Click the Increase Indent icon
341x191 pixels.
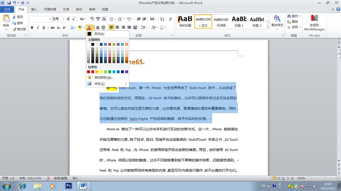click(x=144, y=19)
